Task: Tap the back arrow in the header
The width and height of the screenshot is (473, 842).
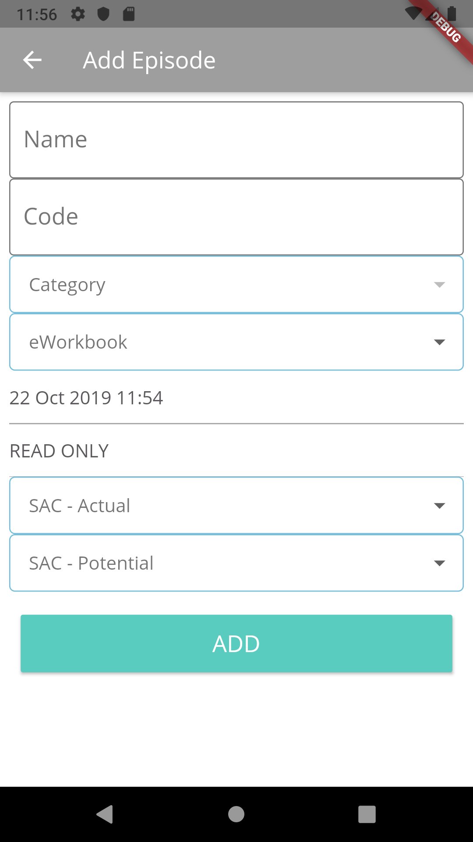Action: pyautogui.click(x=32, y=60)
